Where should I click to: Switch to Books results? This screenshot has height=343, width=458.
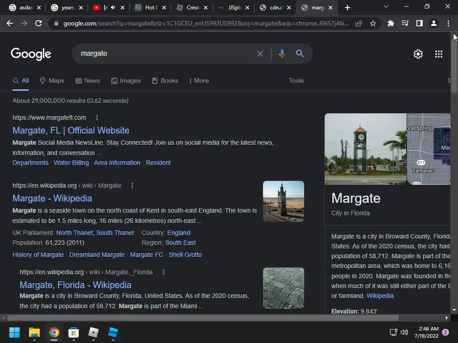(x=165, y=80)
